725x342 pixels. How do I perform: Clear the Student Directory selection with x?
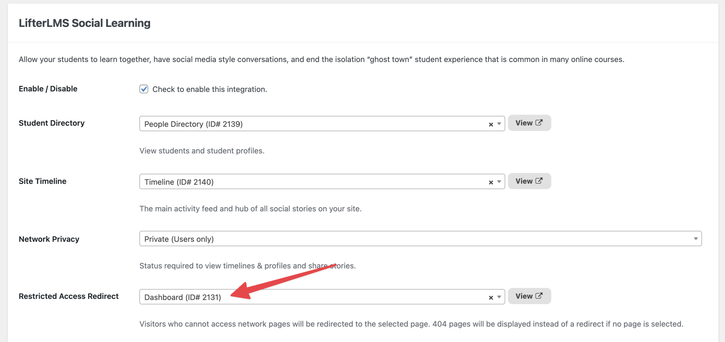(x=491, y=124)
